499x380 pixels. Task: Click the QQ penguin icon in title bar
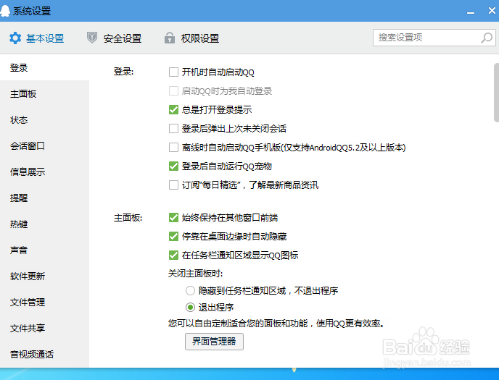pos(7,10)
